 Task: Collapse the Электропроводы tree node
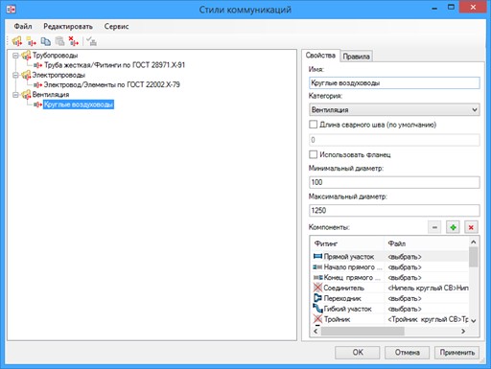(x=15, y=76)
